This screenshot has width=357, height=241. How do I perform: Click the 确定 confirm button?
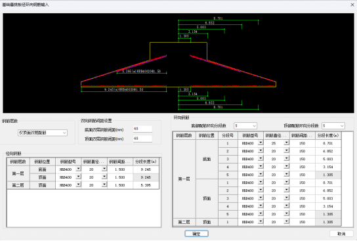196,234
